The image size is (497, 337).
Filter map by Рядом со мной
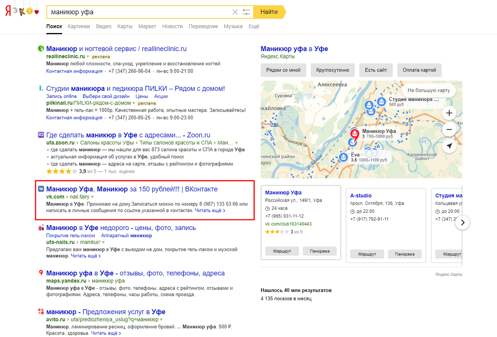point(283,70)
